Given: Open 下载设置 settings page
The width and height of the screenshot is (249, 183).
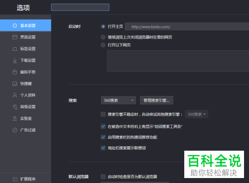Looking at the screenshot, I should coord(25,61).
